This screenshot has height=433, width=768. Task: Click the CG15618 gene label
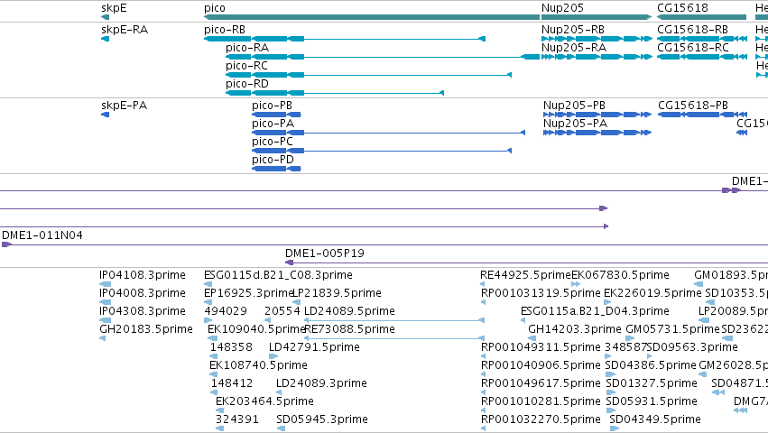point(682,8)
